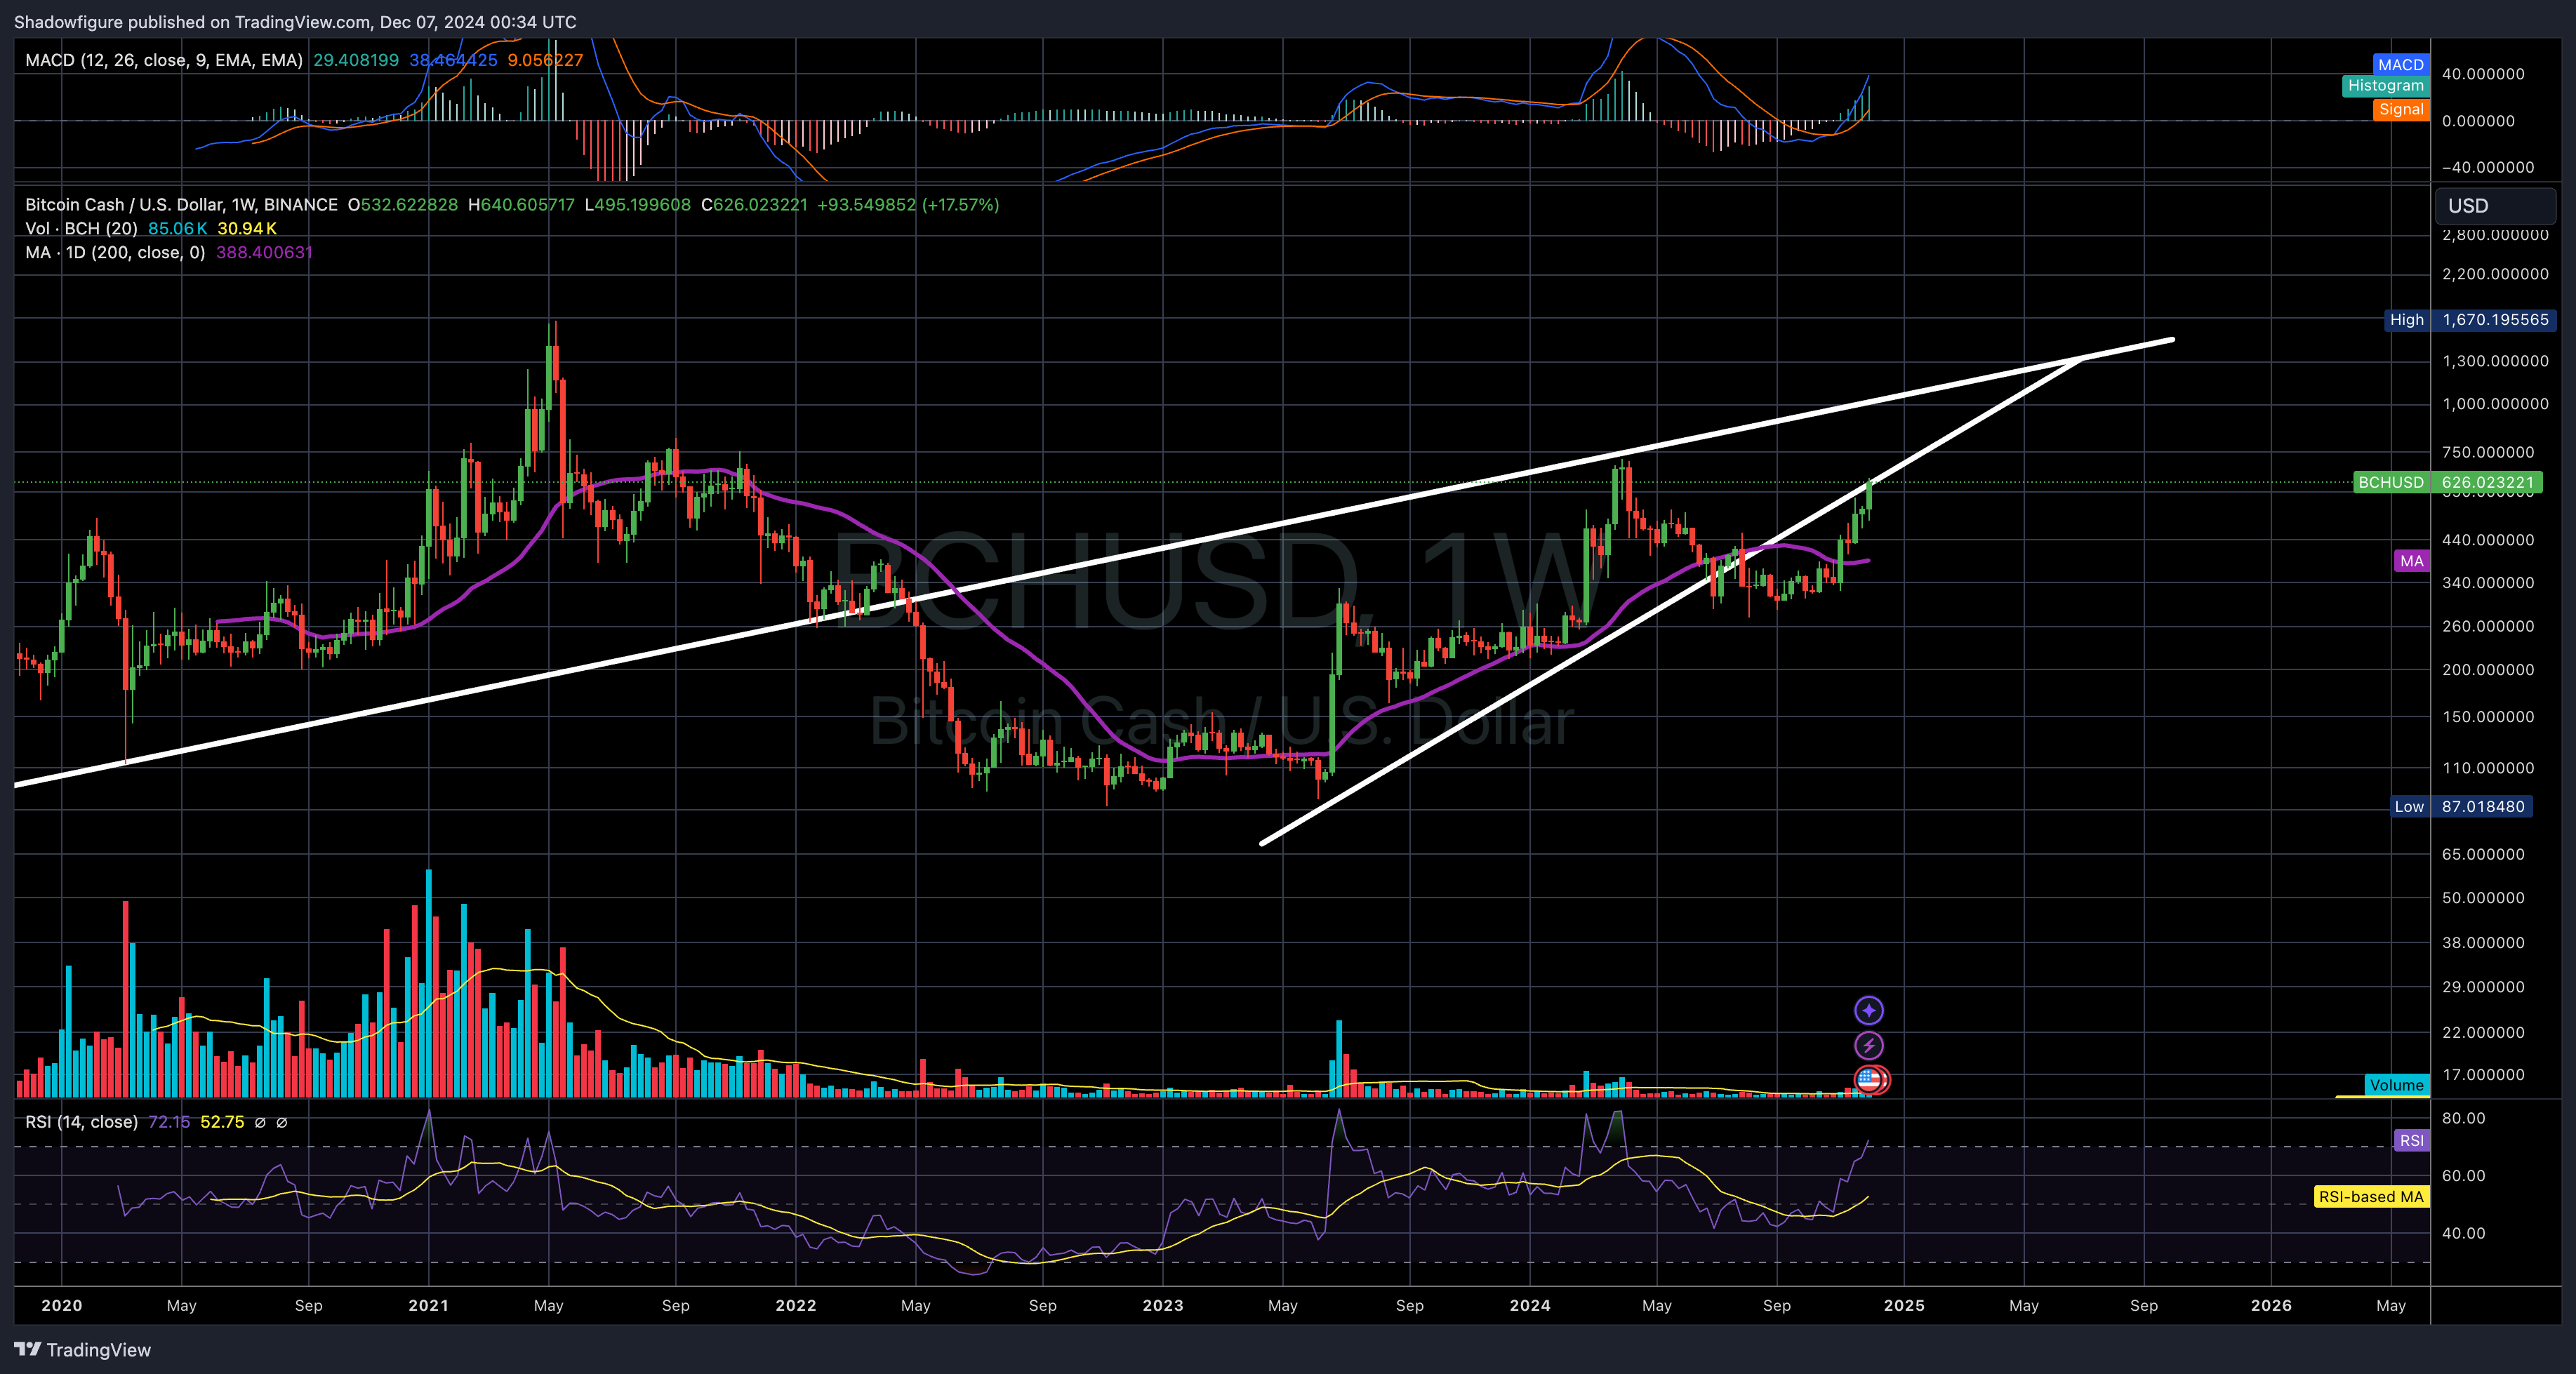Screen dimensions: 2576x1374
Task: Click the RSI MA value 52.75
Action: point(222,1122)
